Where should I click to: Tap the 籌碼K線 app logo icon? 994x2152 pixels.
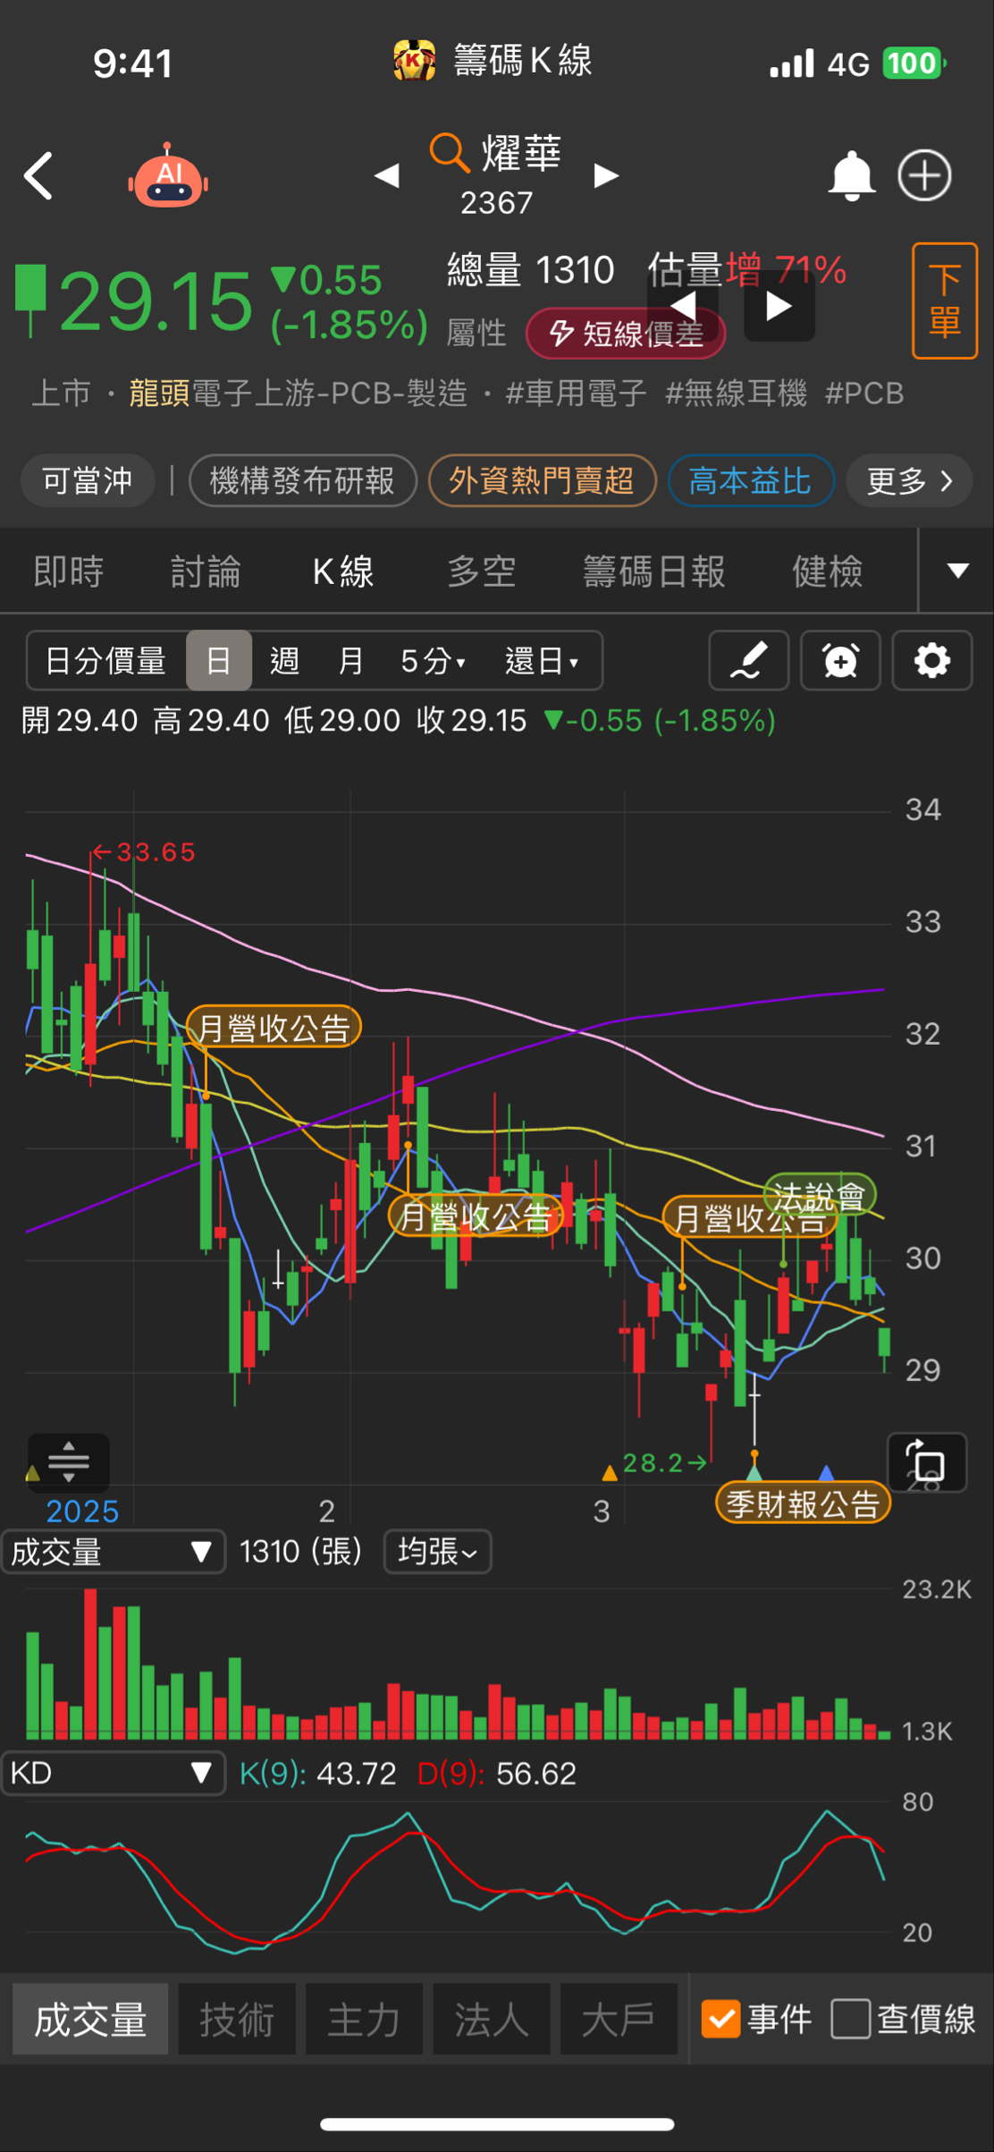pos(414,61)
